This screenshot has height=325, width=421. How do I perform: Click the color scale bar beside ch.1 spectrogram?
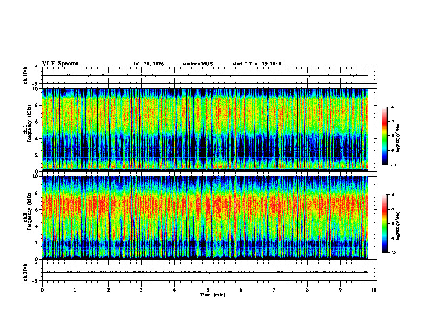click(x=384, y=136)
